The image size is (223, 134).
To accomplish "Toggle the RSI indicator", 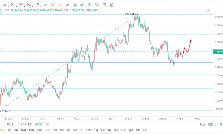I will tap(30, 124).
